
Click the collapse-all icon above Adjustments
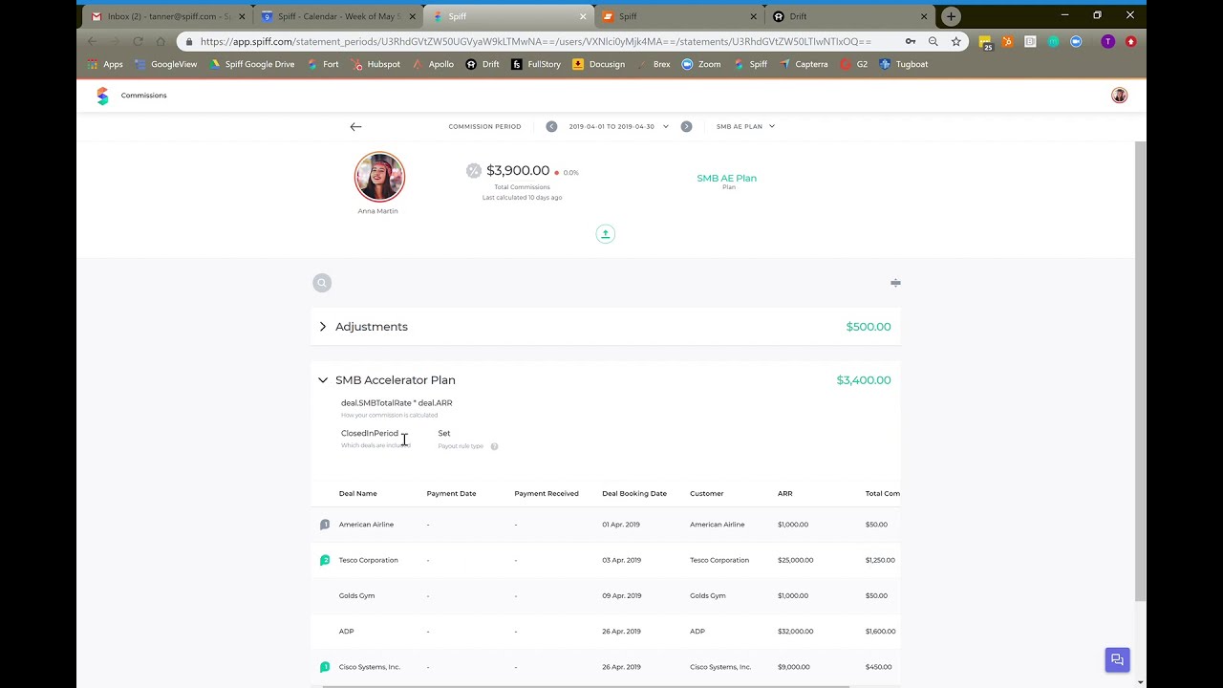pyautogui.click(x=895, y=283)
